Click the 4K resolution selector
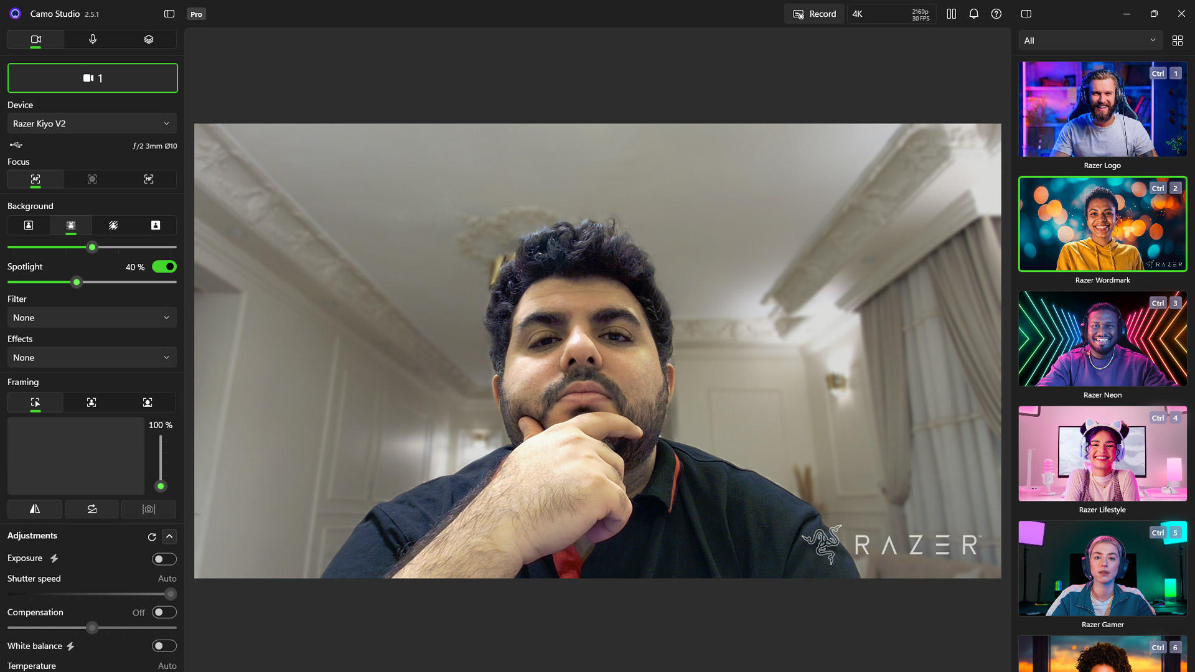Viewport: 1195px width, 672px height. 891,14
